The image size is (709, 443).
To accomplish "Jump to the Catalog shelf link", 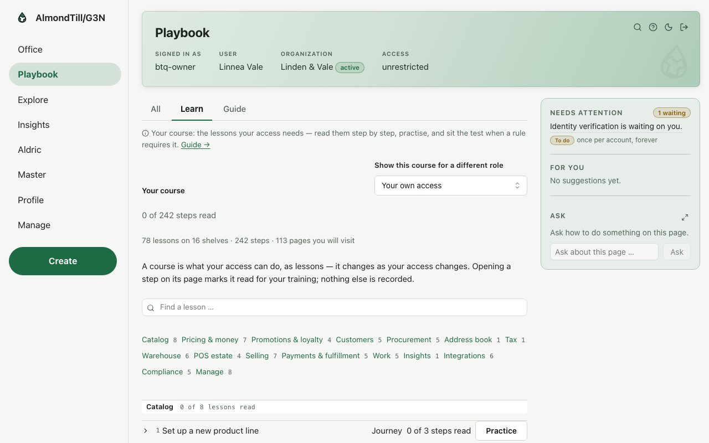I will [155, 339].
